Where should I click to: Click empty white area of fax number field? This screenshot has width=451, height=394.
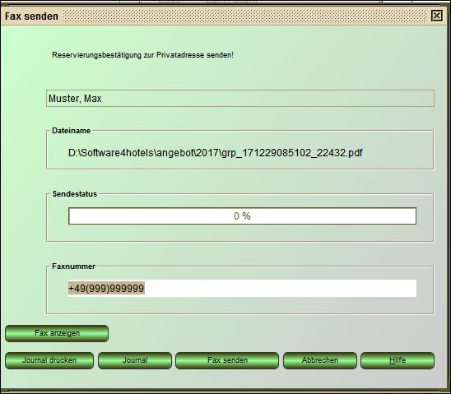[x=281, y=288]
